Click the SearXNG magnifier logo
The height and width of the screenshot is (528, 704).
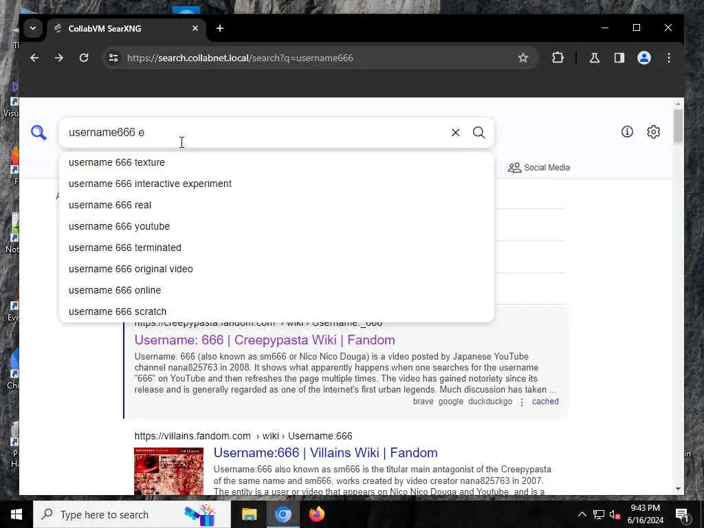coord(38,133)
